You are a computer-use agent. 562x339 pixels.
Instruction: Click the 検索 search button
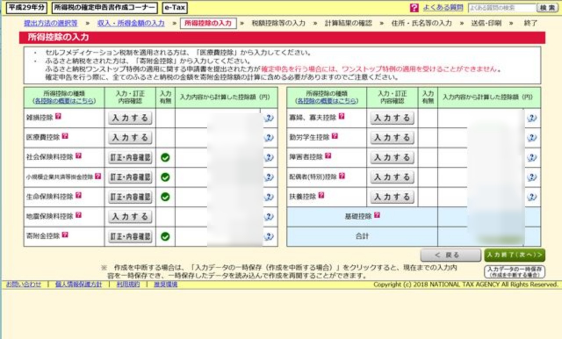click(x=548, y=8)
